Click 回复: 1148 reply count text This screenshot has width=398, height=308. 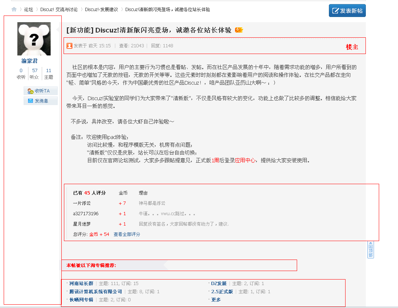point(162,46)
